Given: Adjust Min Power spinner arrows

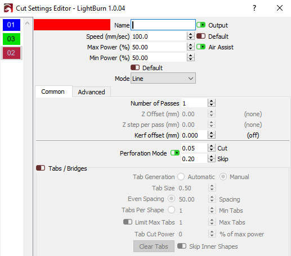Looking at the screenshot, I should (x=191, y=58).
